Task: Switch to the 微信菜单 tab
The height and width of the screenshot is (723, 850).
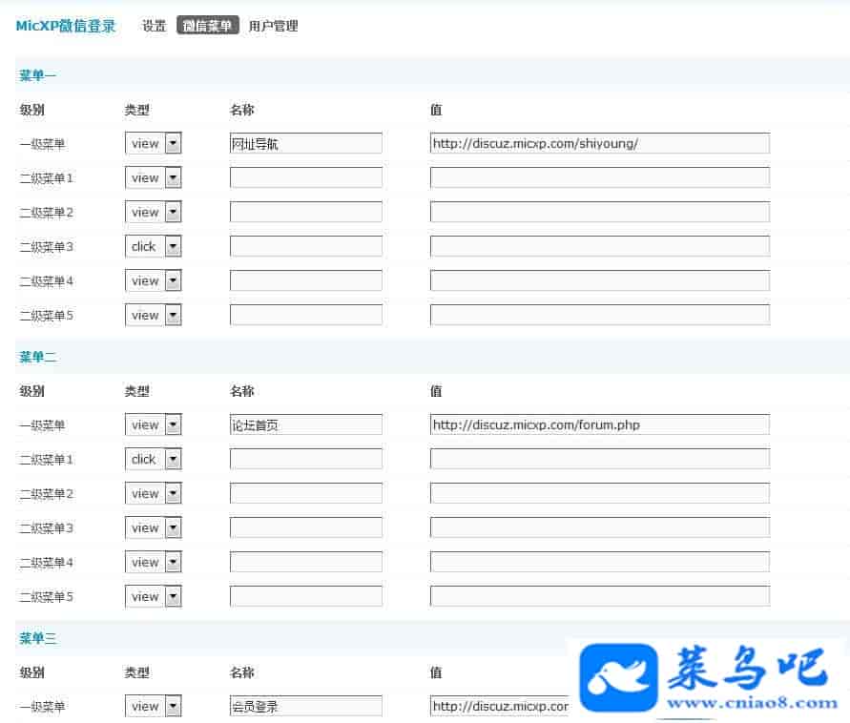Action: pos(207,27)
